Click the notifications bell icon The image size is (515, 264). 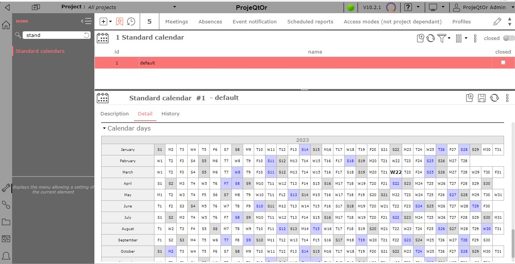(6, 256)
